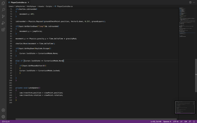Click the floating preview thumbnail window
This screenshot has width=197, height=123.
click(185, 107)
